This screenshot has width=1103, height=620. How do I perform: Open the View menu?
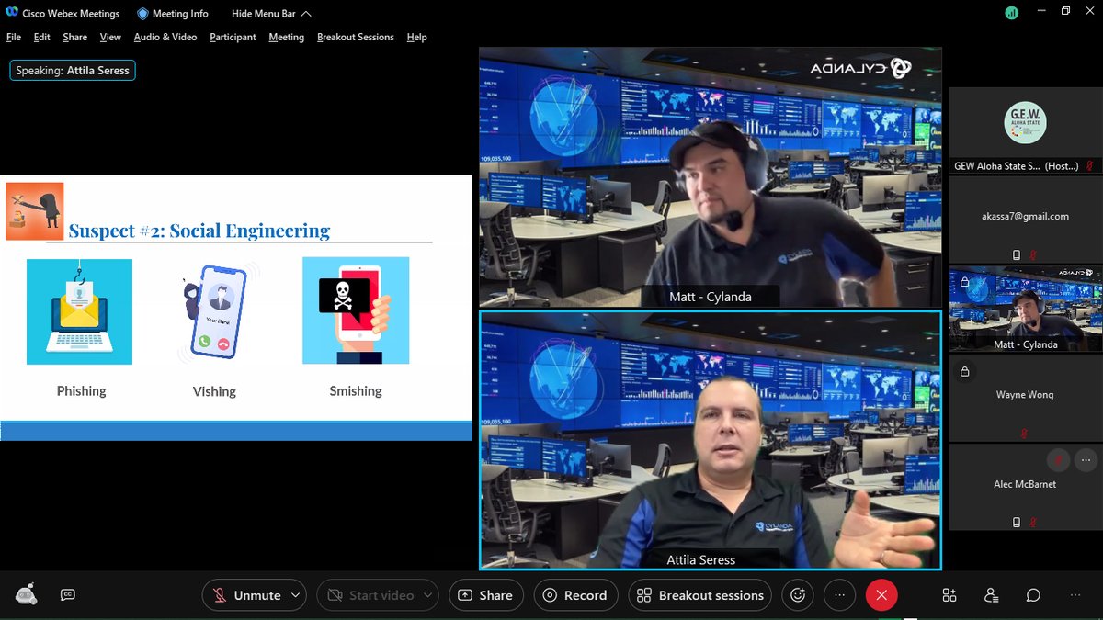point(110,38)
